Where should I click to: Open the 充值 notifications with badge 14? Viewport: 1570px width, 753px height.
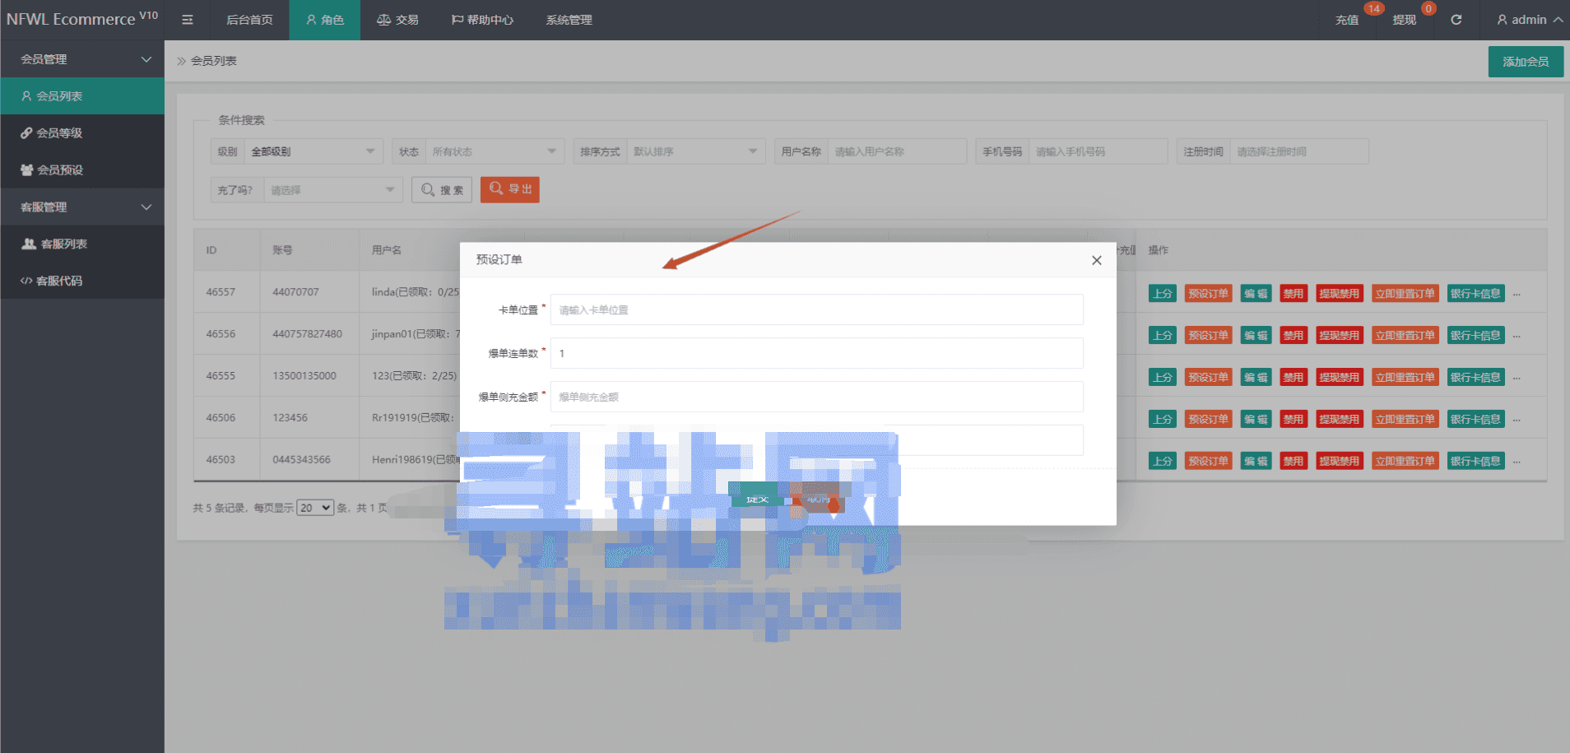point(1347,20)
